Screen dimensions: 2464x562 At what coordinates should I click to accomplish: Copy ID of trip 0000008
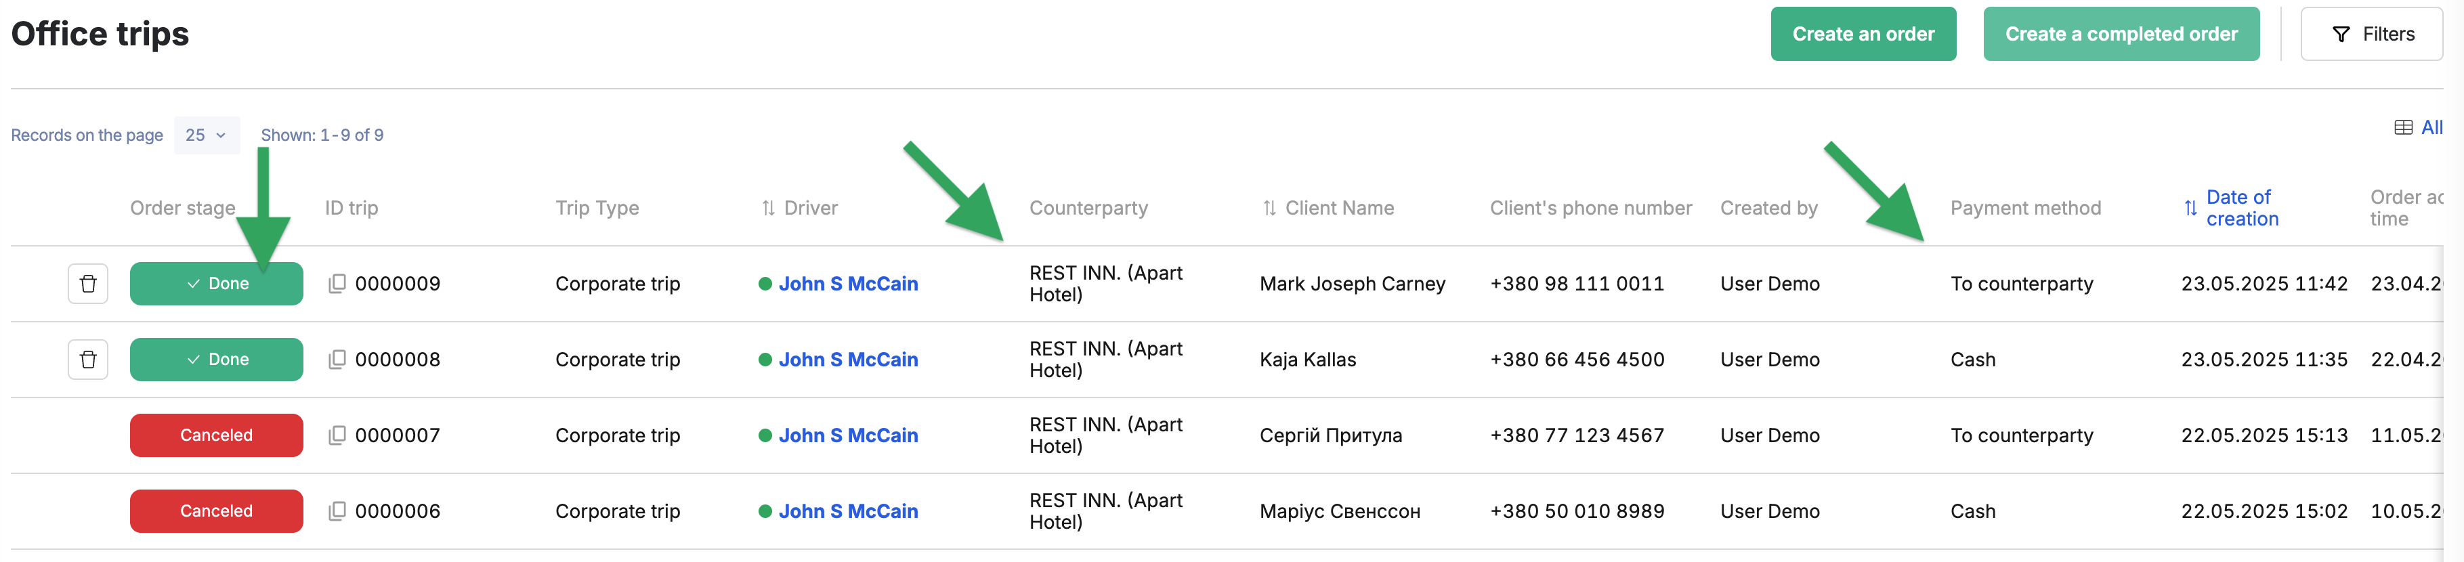[x=337, y=360]
